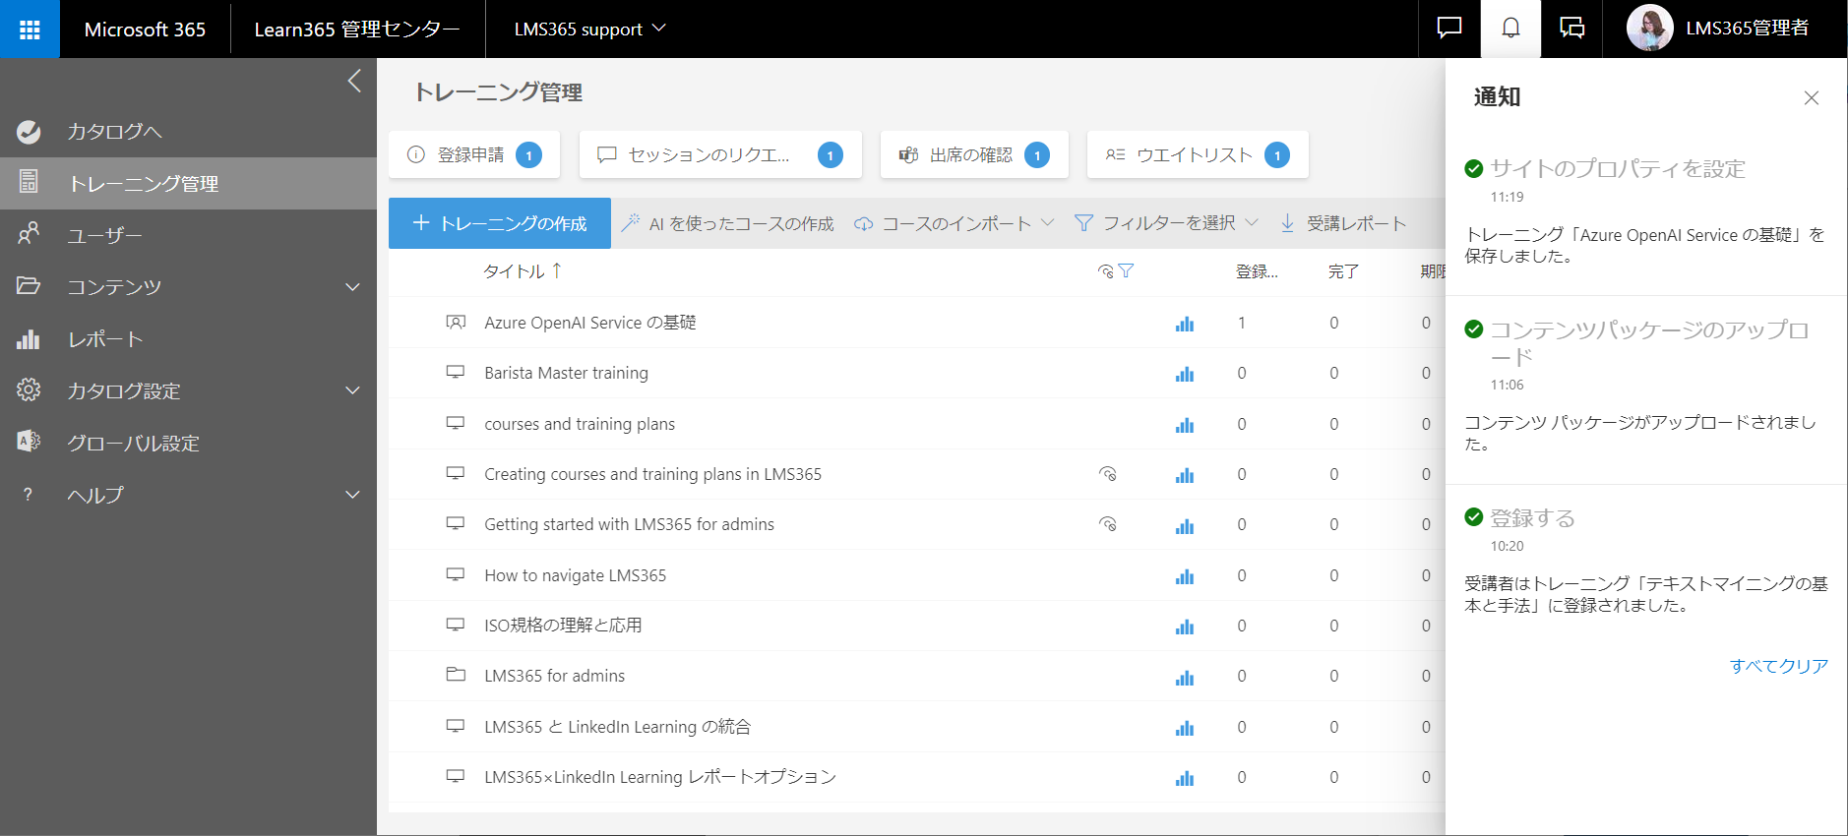
Task: Click the notification bell icon
Action: [1510, 28]
